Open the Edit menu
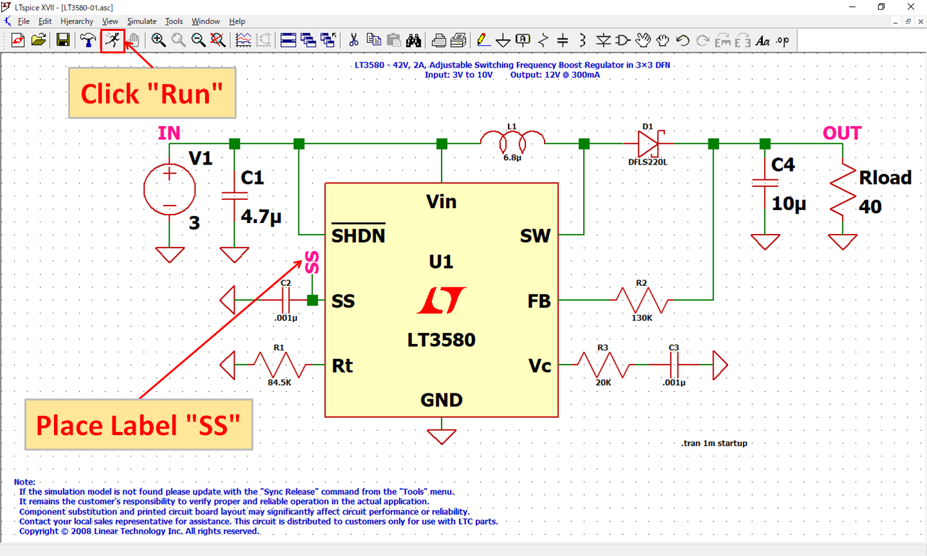 coord(45,21)
